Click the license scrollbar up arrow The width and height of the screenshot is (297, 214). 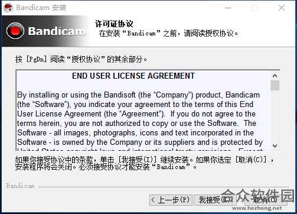(x=275, y=76)
